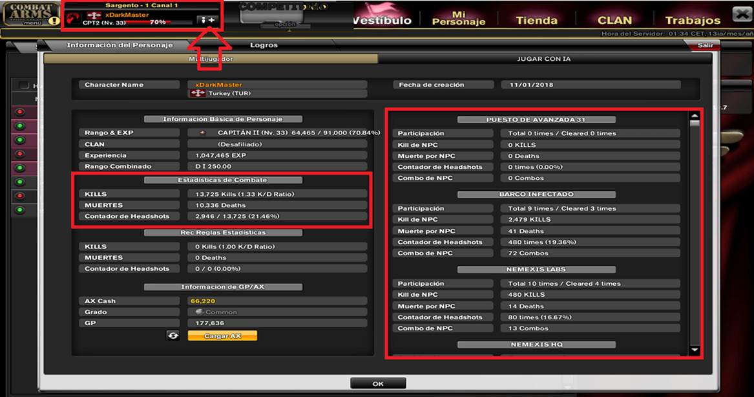Click the NEMEXIS LABS header
This screenshot has height=397, width=754.
click(x=536, y=270)
